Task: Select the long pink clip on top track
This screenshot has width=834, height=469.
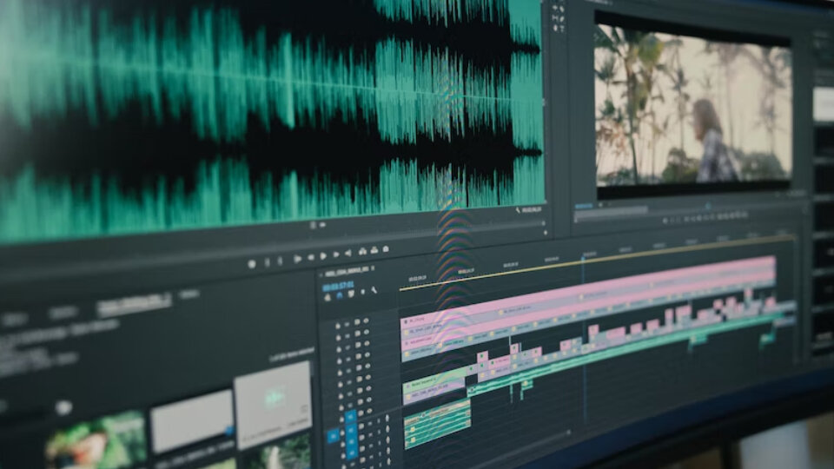Action: (x=588, y=288)
